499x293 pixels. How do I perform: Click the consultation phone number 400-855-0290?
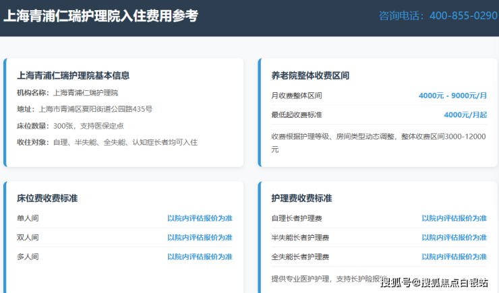coord(463,15)
